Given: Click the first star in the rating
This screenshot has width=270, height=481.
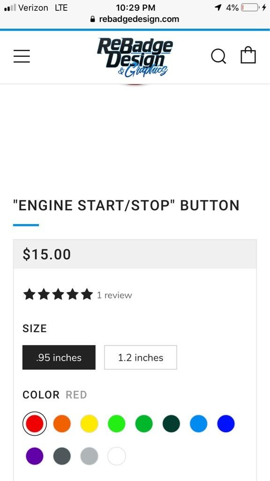Looking at the screenshot, I should [x=30, y=295].
